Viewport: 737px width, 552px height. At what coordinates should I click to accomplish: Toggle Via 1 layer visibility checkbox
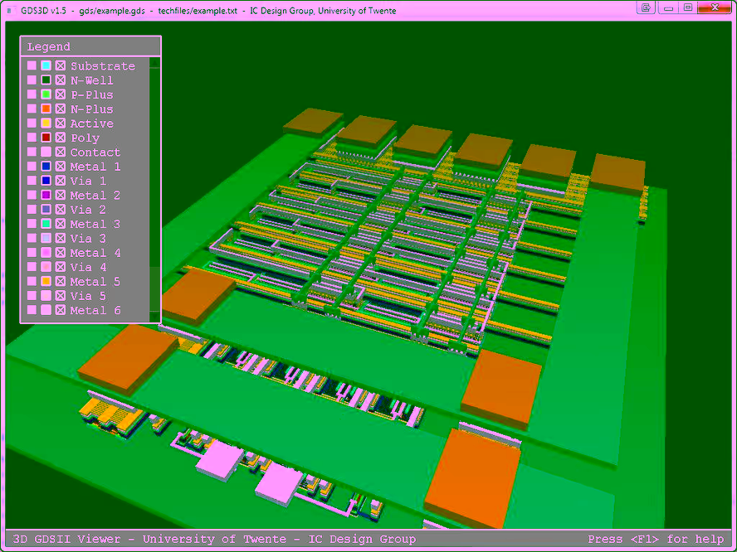[x=60, y=181]
